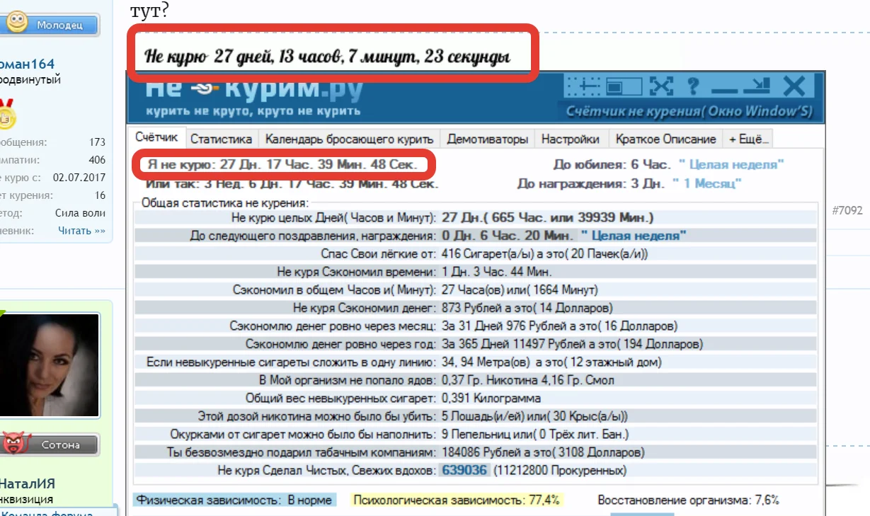Open the Краткое Описание tab
Viewport: 870px width, 516px height.
(665, 139)
